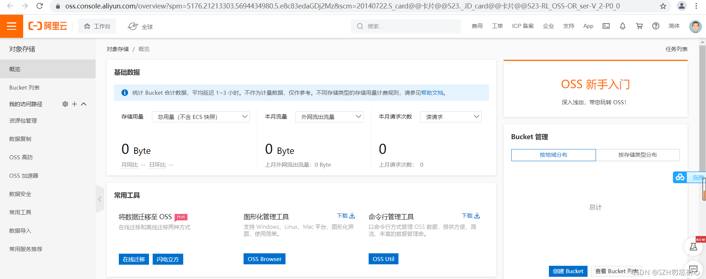Open the App menu

tap(588, 26)
